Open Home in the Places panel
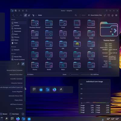This screenshot has width=121, height=121. point(19,23)
